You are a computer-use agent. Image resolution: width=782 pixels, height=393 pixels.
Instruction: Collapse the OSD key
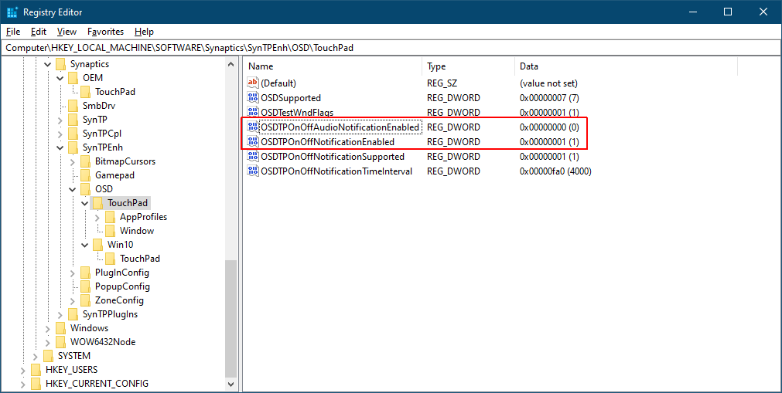[x=72, y=190]
